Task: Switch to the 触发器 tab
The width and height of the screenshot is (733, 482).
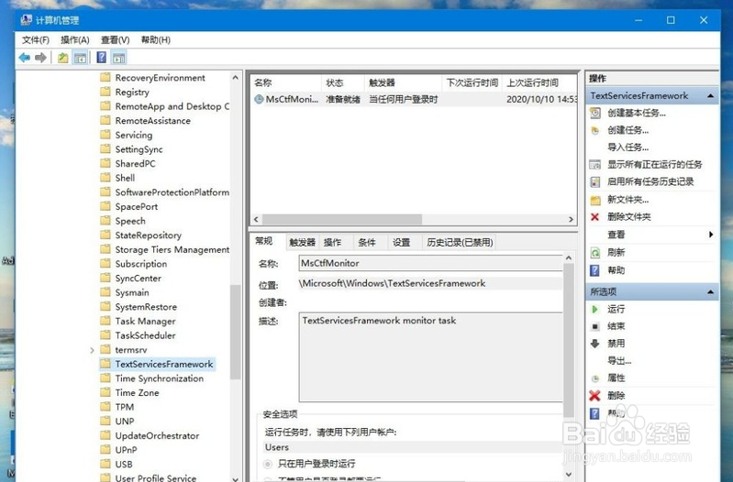Action: (x=302, y=243)
